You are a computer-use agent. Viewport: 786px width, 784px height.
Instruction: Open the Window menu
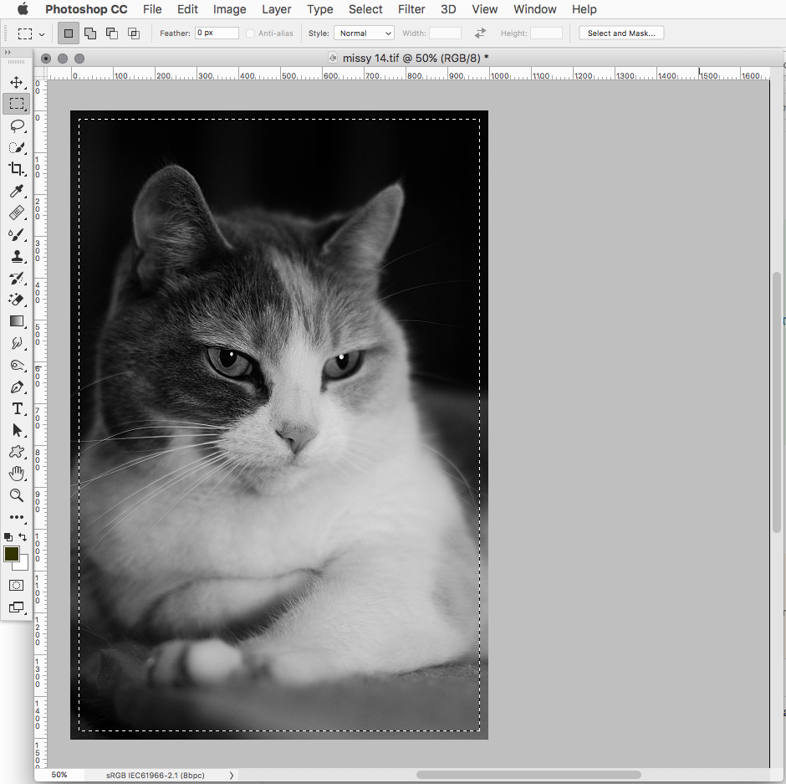click(535, 9)
